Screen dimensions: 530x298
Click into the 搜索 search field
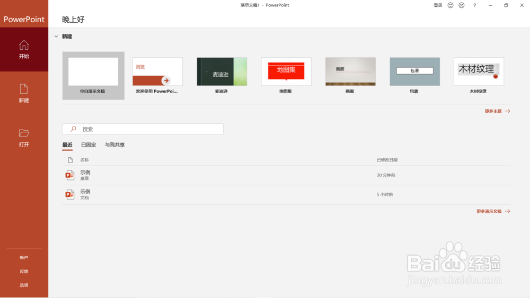tap(143, 129)
